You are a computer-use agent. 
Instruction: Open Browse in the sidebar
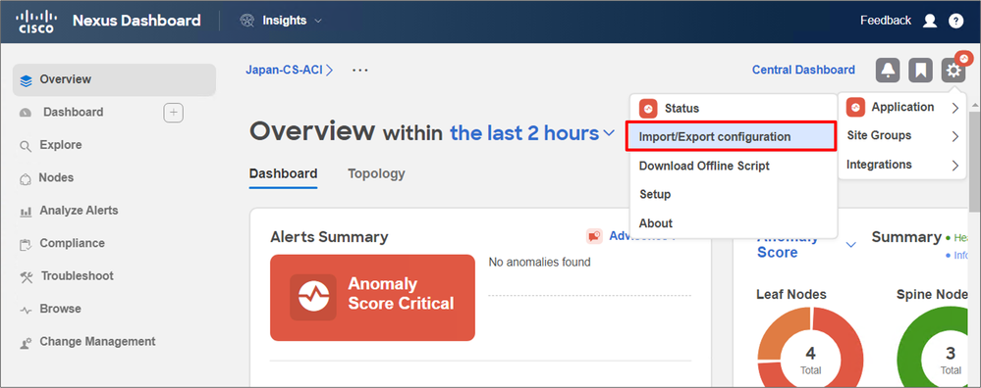click(60, 309)
